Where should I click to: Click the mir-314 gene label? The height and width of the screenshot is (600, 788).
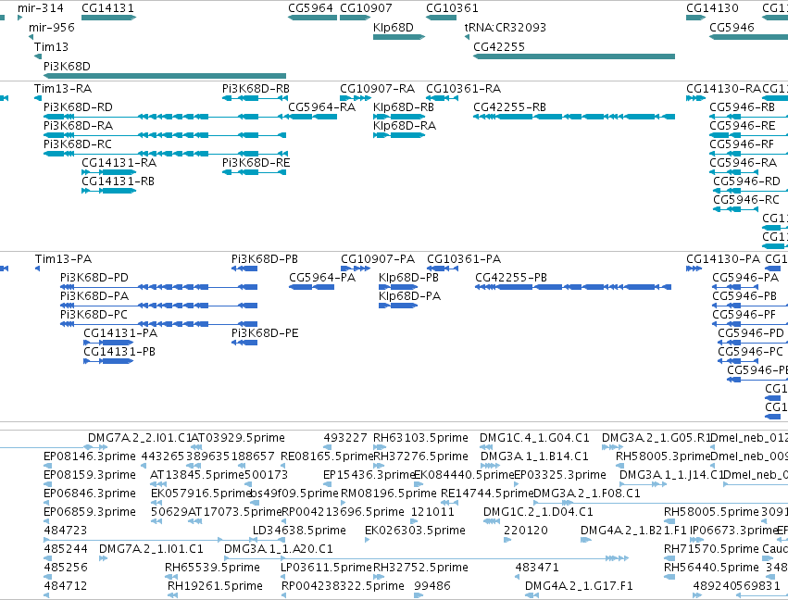pyautogui.click(x=40, y=8)
